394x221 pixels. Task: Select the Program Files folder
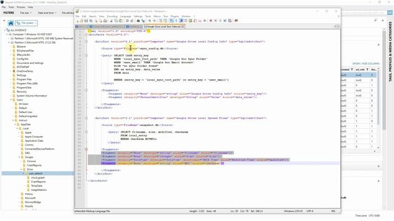[x=24, y=79]
